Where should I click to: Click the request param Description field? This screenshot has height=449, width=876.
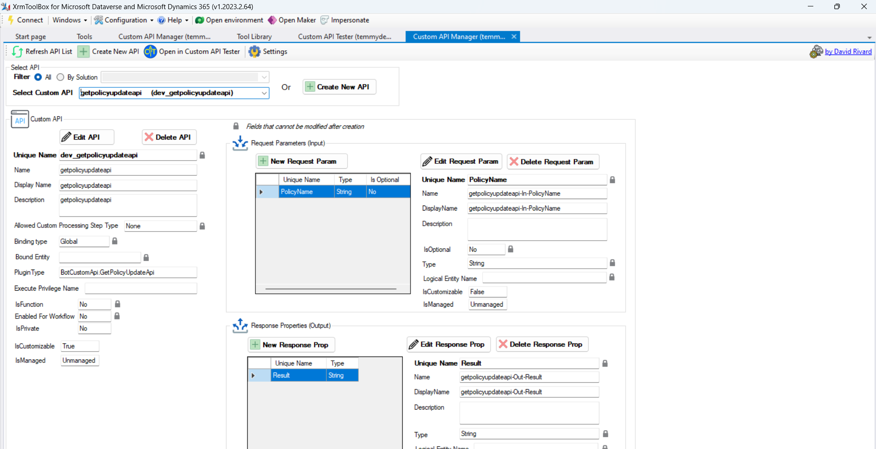537,229
